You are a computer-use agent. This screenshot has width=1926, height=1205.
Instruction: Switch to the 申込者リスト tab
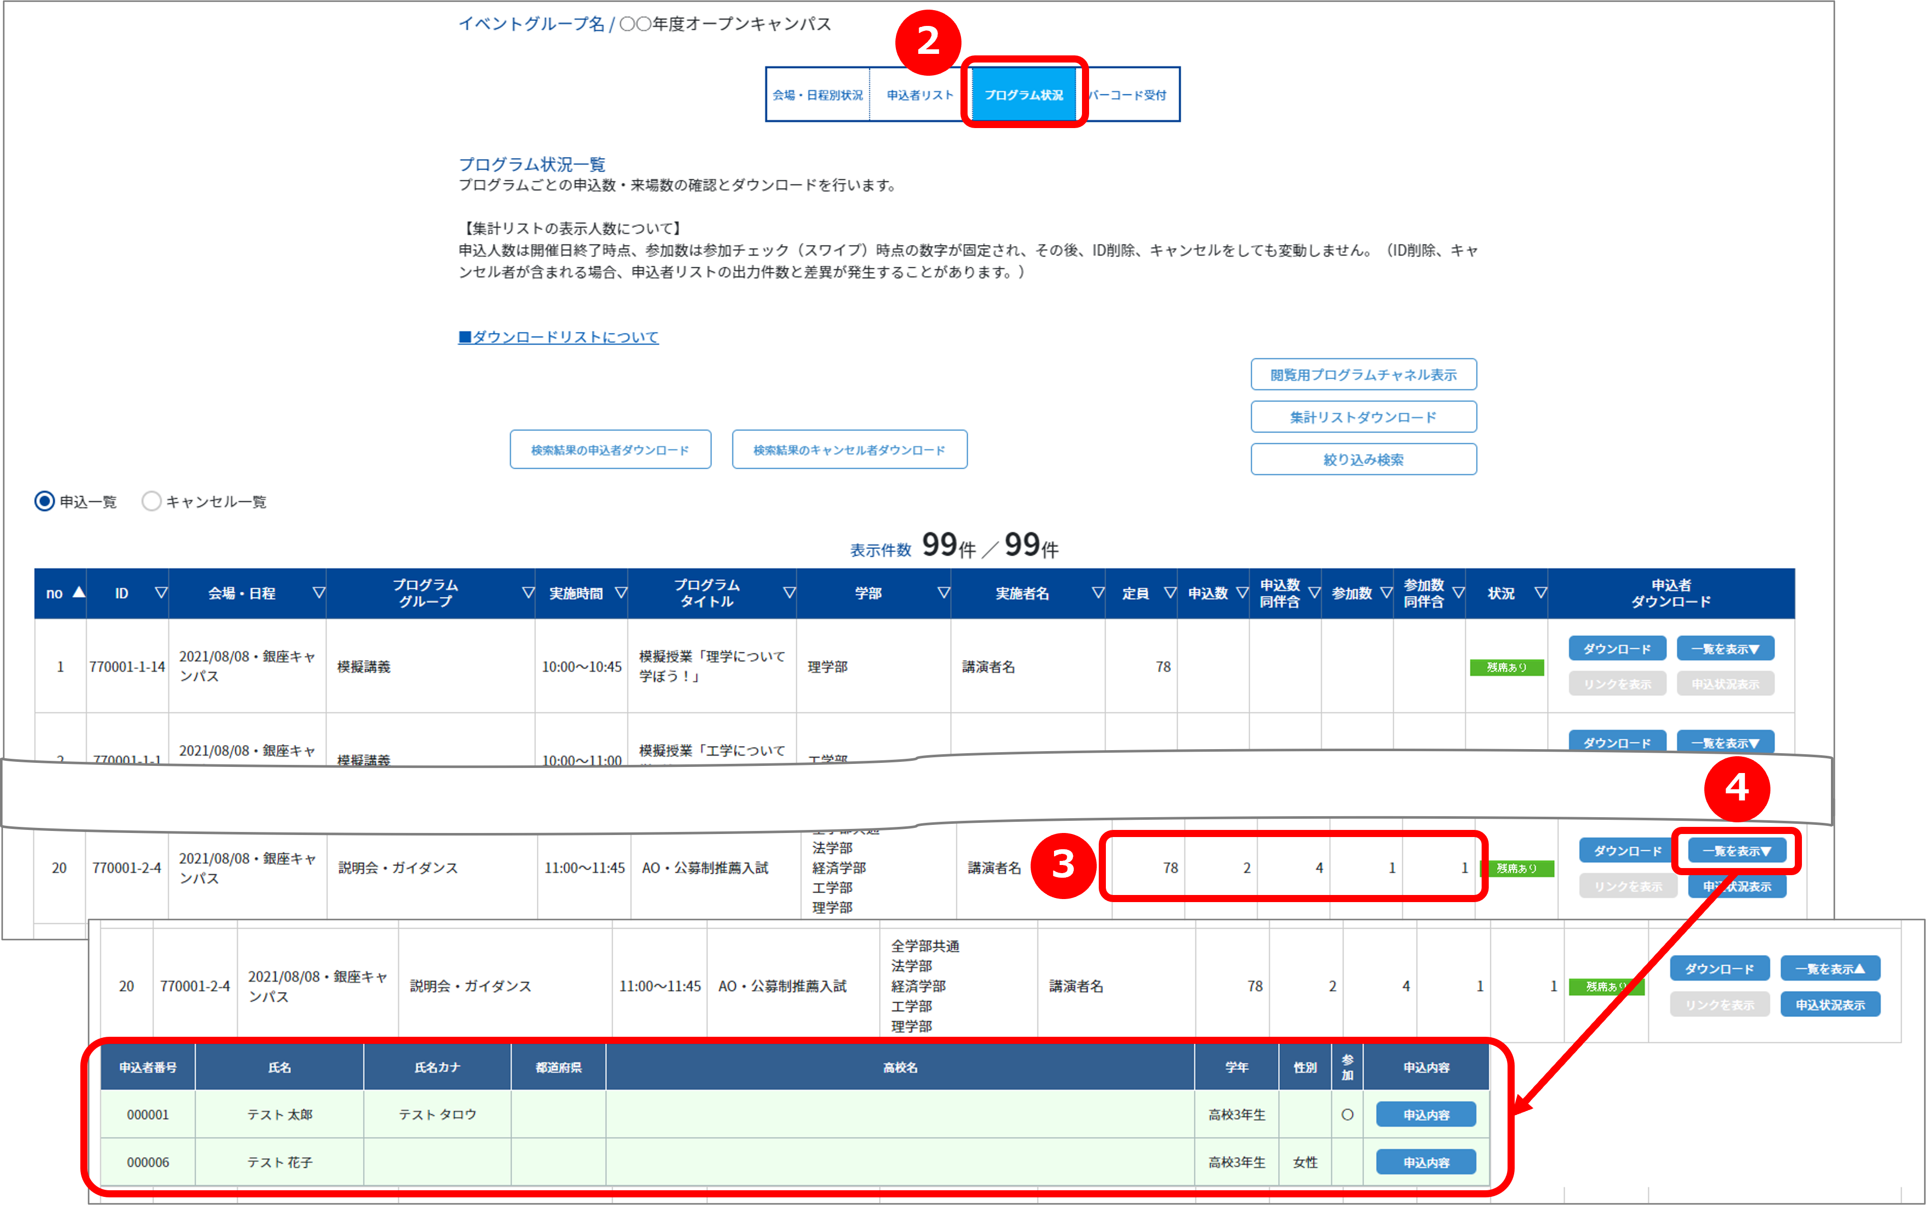(920, 95)
